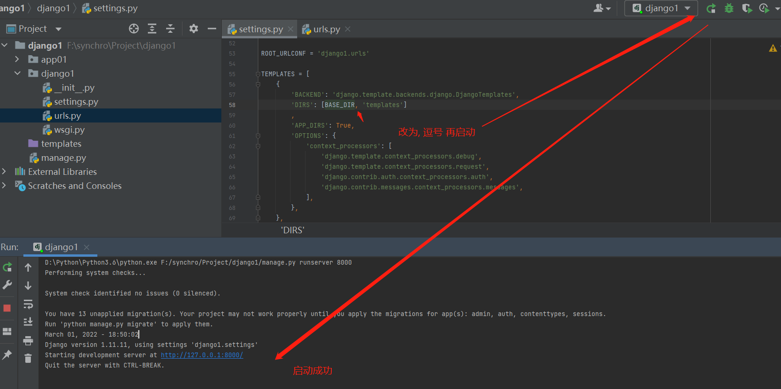Pin the Run tab with pin icon
Screen dimensions: 781x389
click(x=7, y=355)
